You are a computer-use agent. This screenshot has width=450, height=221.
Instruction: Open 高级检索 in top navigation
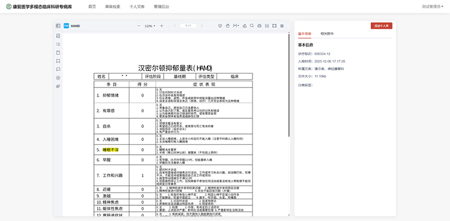pos(113,7)
